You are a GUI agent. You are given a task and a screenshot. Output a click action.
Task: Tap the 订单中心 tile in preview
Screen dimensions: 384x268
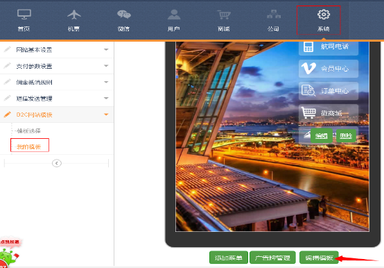tap(329, 91)
